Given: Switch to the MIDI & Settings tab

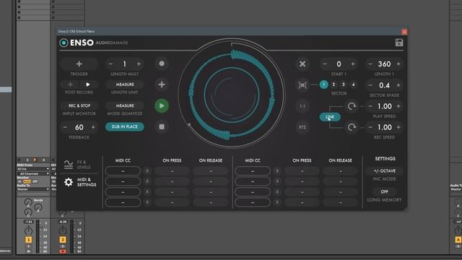Looking at the screenshot, I should [x=80, y=182].
